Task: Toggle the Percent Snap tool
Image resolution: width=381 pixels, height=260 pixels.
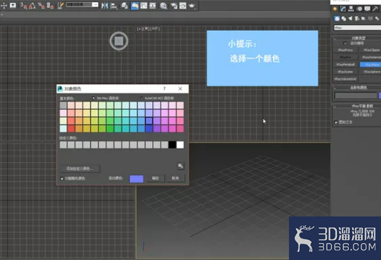Action: 41,6
